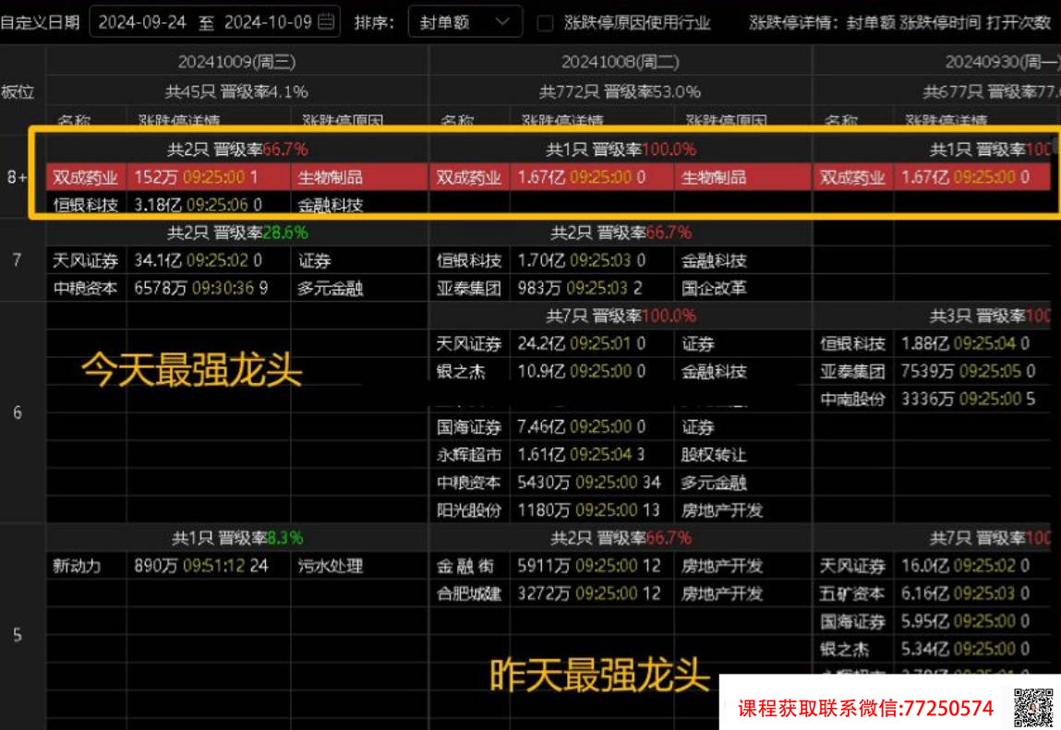Select 阳光股份 stock row

(x=468, y=510)
